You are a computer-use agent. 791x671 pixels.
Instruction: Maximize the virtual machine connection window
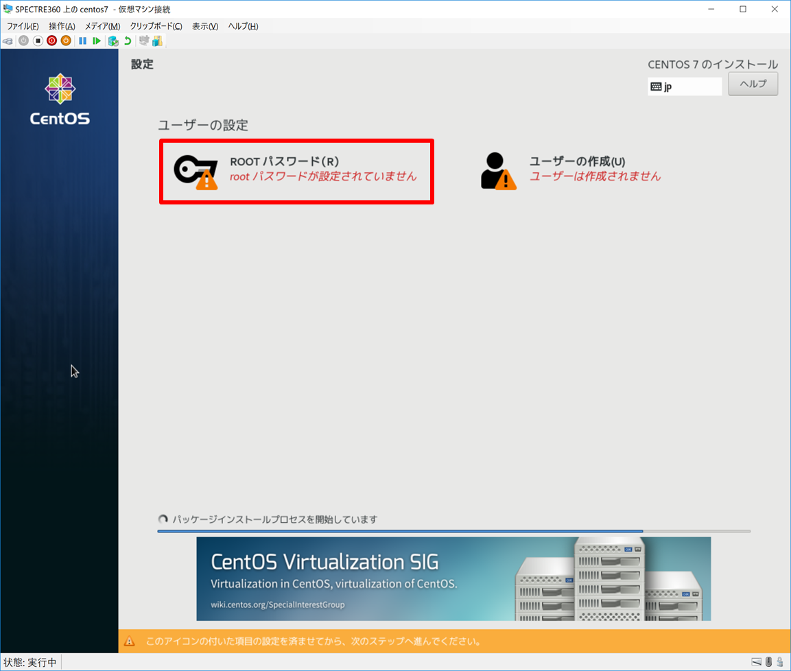(x=743, y=9)
